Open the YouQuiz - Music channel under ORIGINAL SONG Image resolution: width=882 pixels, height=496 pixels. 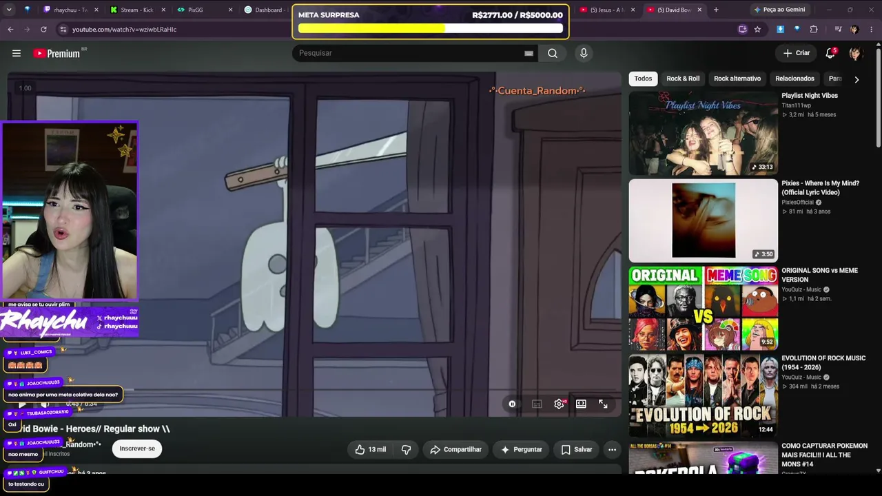click(x=801, y=290)
